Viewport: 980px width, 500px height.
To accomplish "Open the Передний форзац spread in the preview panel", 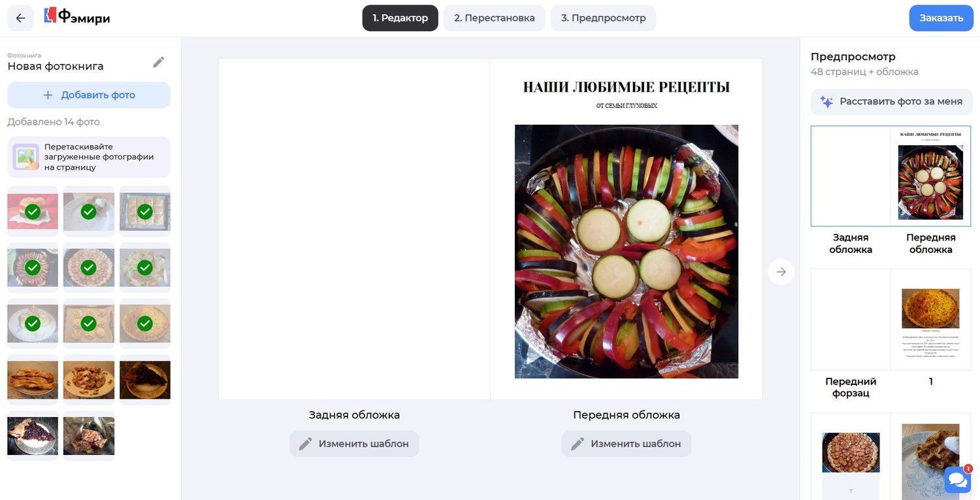I will point(890,319).
